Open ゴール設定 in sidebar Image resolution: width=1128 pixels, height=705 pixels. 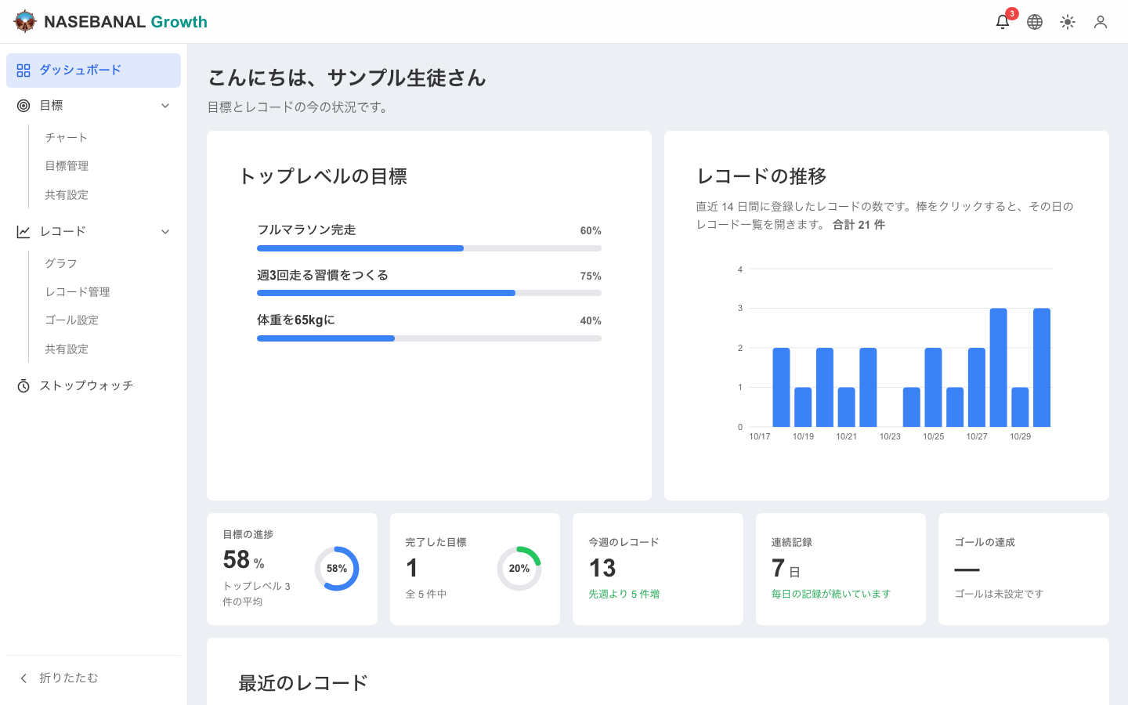72,320
